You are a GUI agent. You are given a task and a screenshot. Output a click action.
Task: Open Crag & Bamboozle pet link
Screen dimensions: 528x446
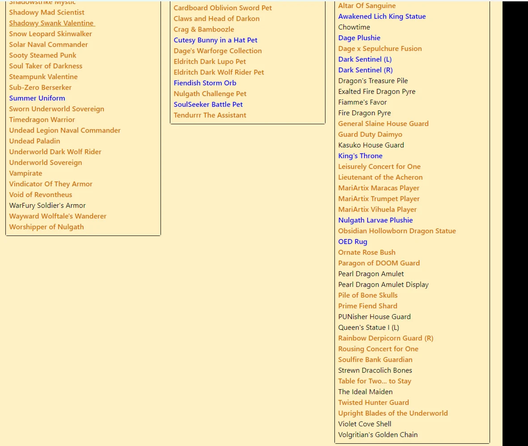point(204,29)
